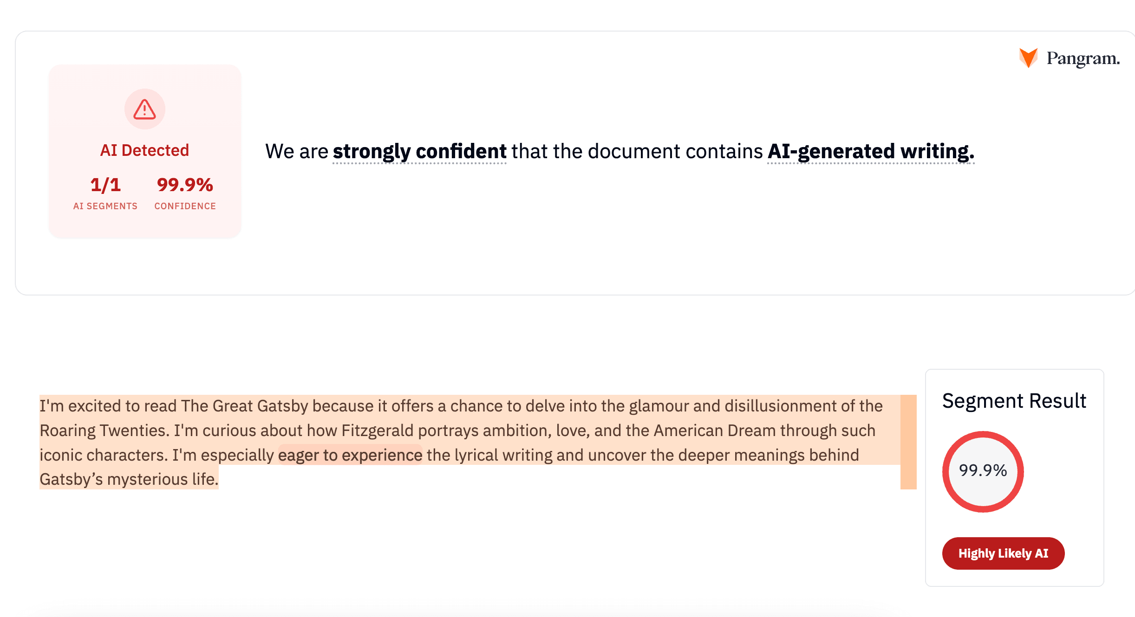The image size is (1135, 617).
Task: Click the dotted-underlined "strongly confident" phrase
Action: point(419,151)
